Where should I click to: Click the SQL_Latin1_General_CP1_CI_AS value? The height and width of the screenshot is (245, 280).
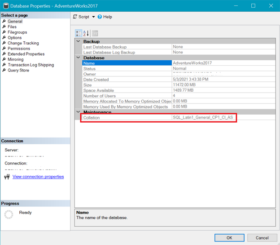tap(203, 117)
